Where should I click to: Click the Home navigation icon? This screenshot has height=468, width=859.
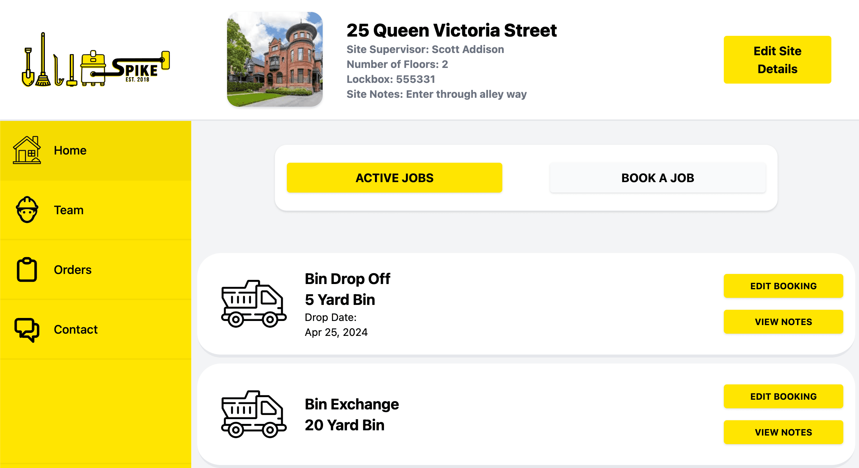27,150
